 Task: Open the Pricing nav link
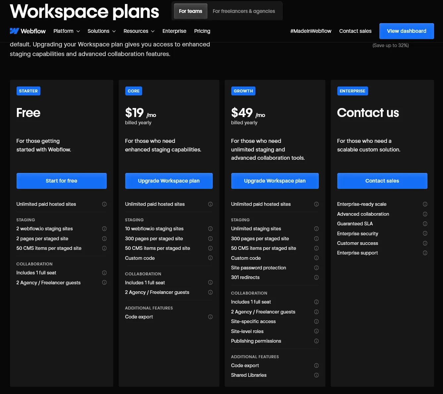pos(202,31)
